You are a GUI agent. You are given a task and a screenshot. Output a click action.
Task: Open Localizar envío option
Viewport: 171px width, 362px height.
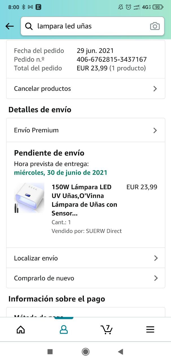coord(36,258)
